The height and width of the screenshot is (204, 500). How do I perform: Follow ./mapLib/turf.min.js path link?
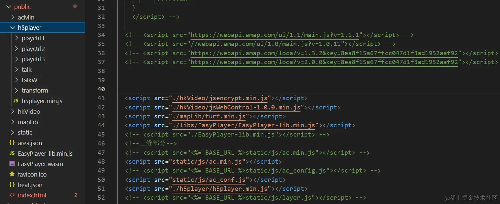(x=209, y=116)
